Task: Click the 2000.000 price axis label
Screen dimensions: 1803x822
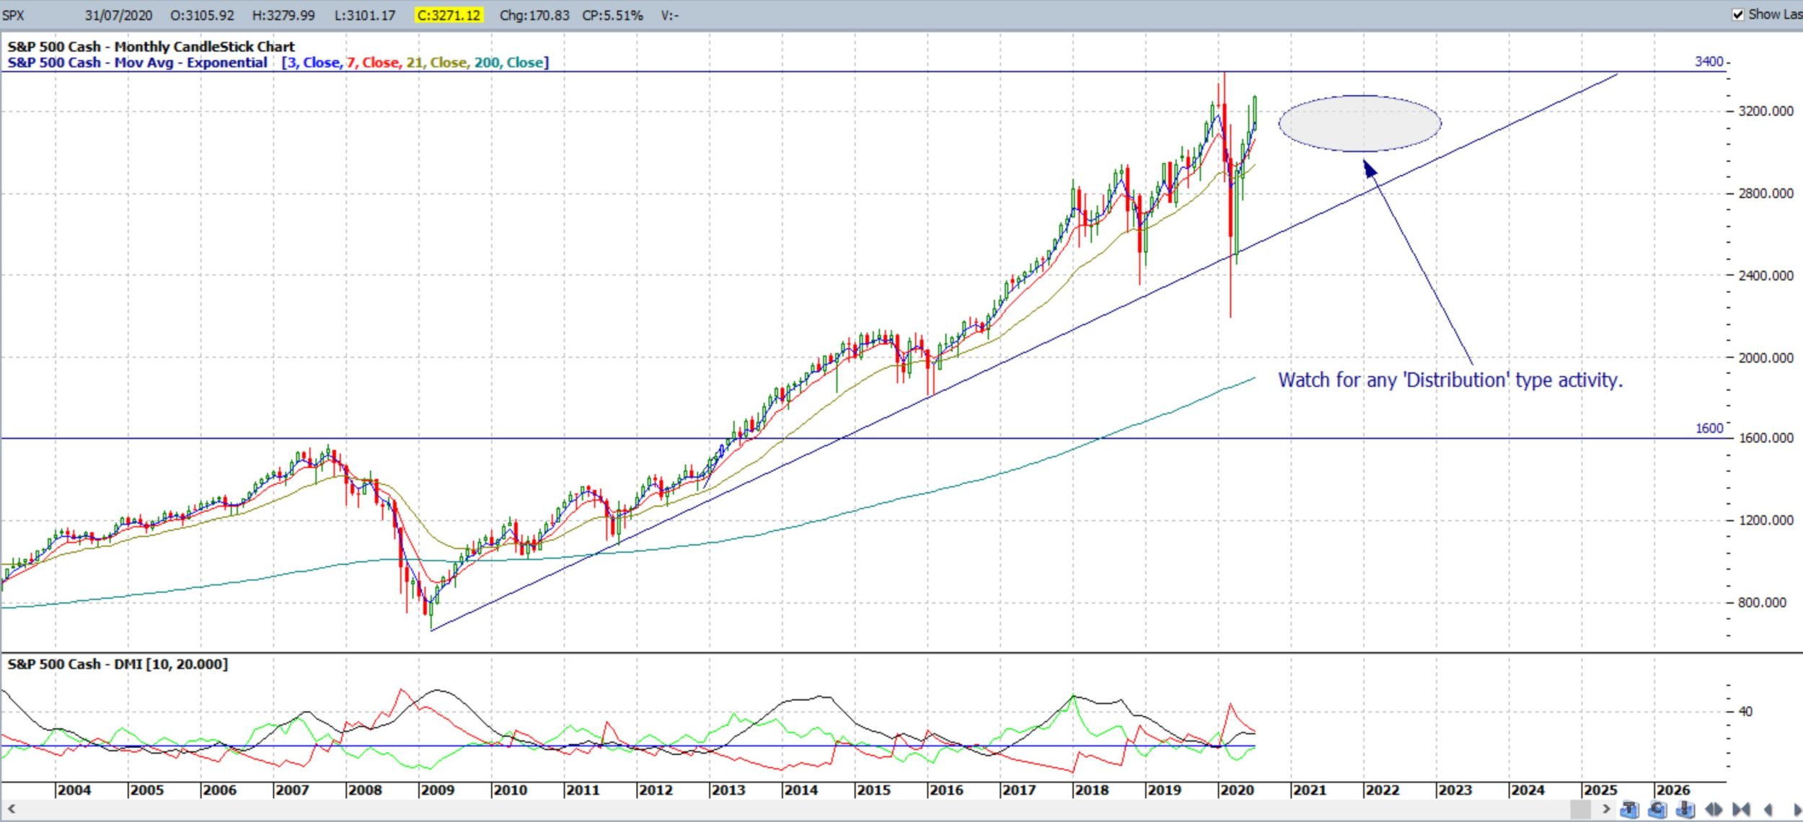Action: pos(1765,358)
